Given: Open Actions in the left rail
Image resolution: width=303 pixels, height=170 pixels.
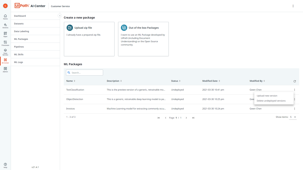Looking at the screenshot, I should click(x=5, y=26).
